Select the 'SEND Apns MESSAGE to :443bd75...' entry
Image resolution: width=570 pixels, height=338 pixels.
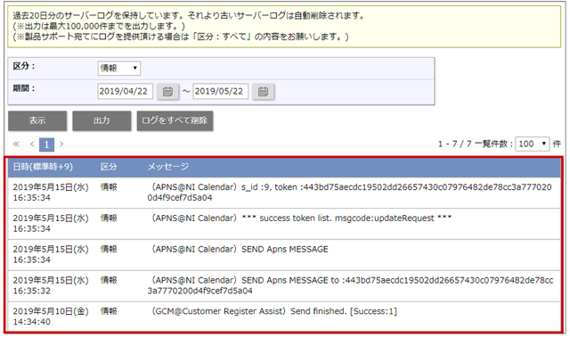point(350,285)
